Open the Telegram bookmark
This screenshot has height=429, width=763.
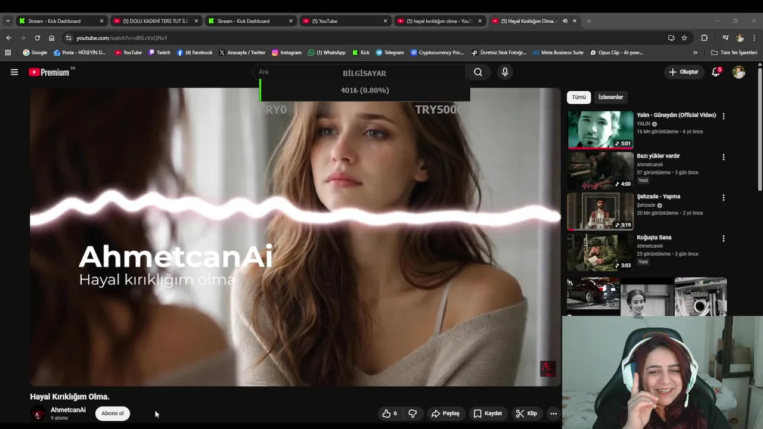pyautogui.click(x=390, y=52)
